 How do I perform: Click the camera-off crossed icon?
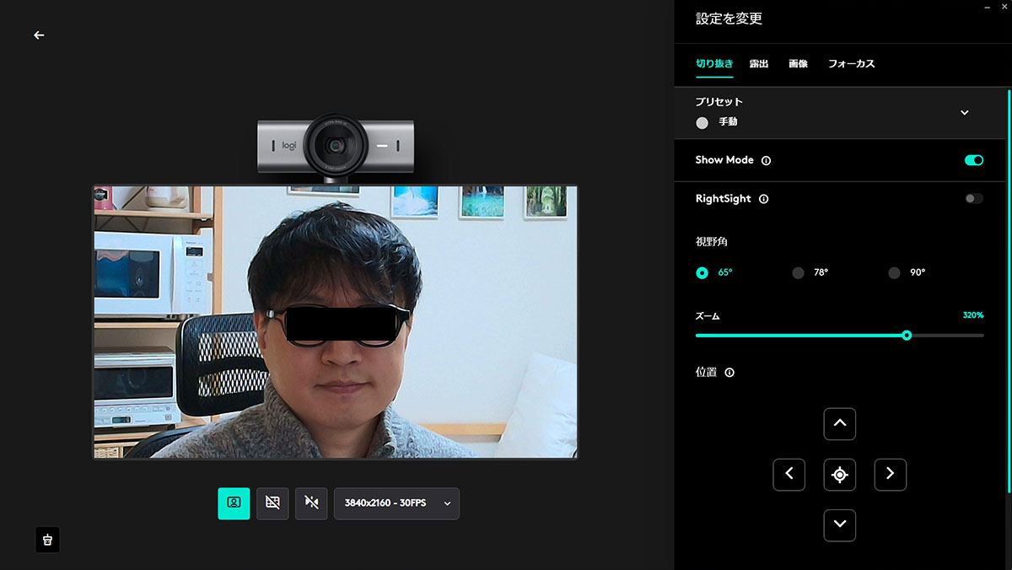tap(311, 503)
